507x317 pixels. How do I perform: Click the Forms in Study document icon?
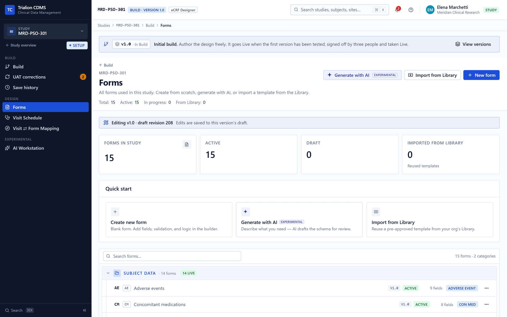click(187, 144)
